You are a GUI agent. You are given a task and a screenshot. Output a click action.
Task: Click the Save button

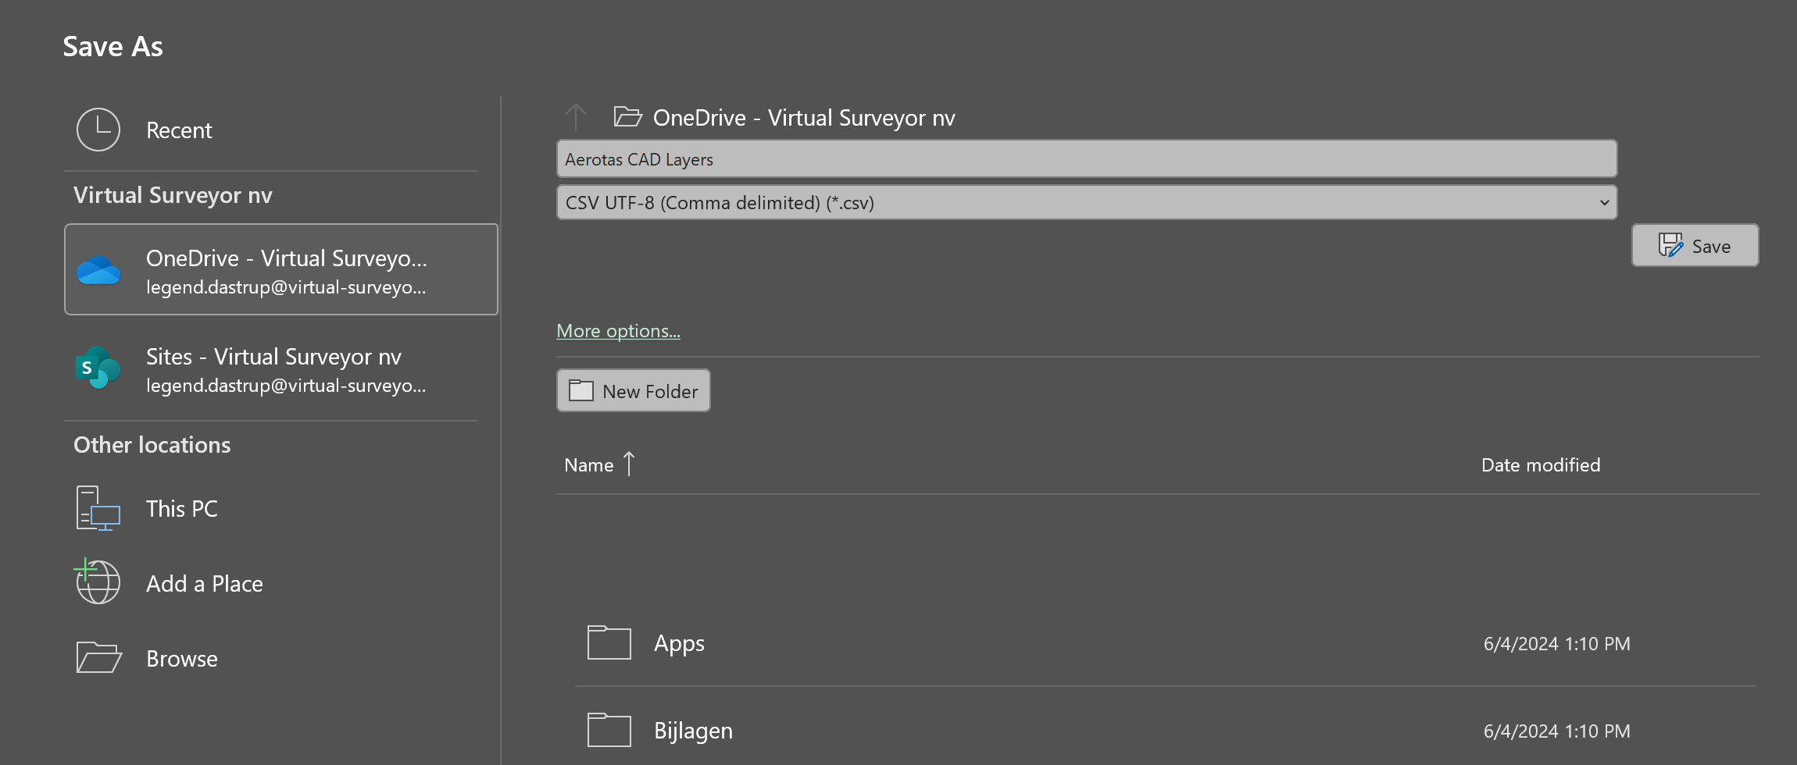[1695, 246]
